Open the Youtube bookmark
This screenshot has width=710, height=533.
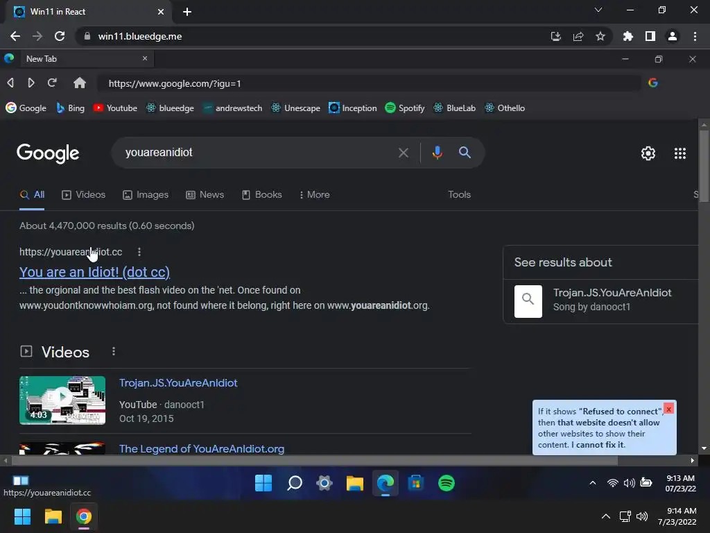tap(115, 108)
